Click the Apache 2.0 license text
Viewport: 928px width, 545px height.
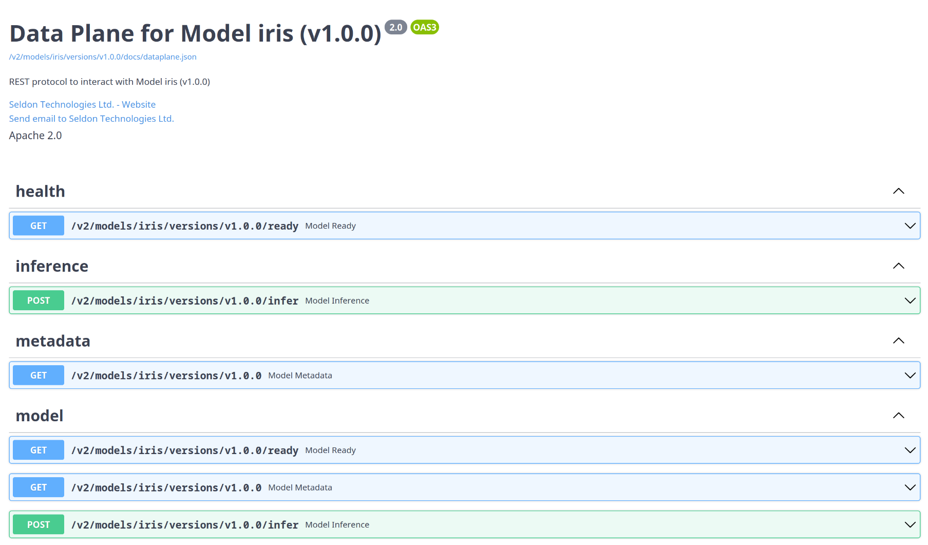(35, 136)
